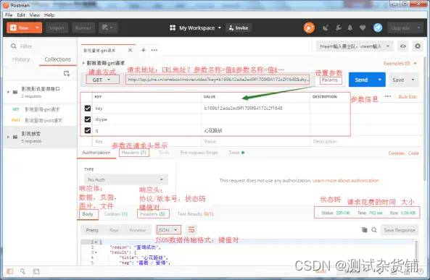
Task: Select the GET request in the collection
Action: (40, 109)
